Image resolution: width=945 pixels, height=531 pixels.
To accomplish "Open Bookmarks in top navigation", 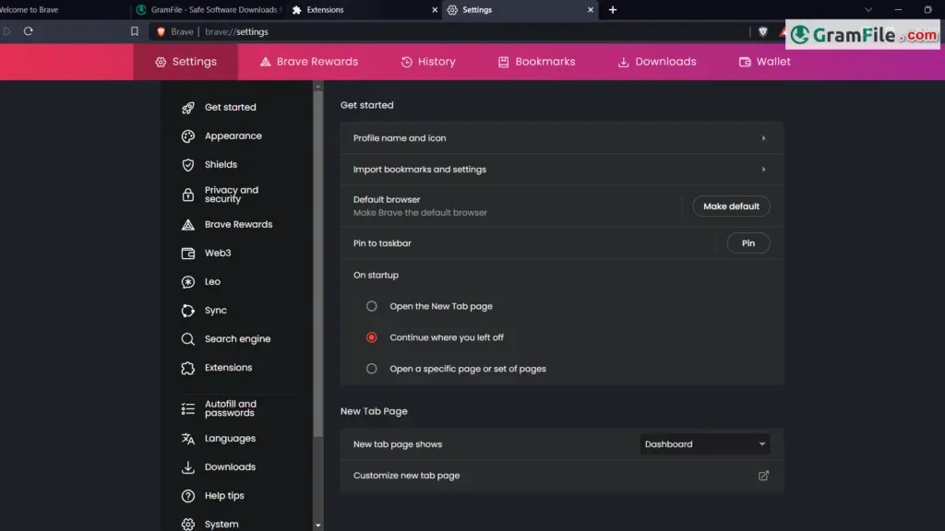I will 536,62.
